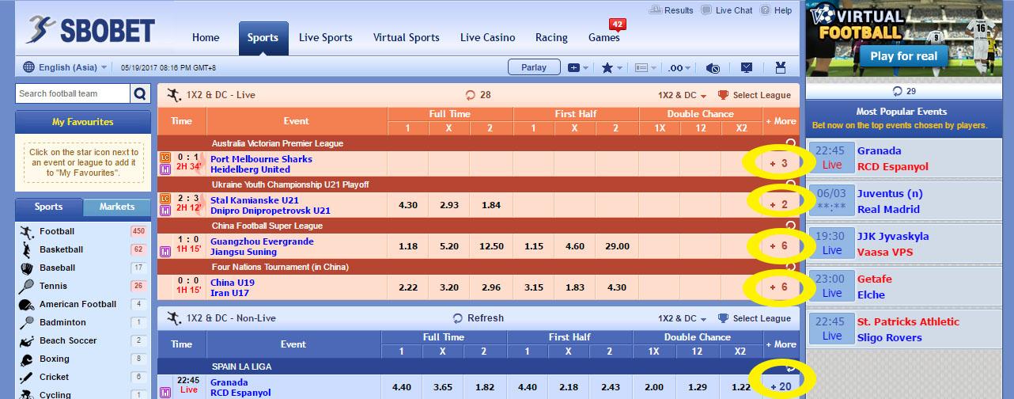Choose Basketball in sports list
Image resolution: width=1014 pixels, height=399 pixels.
coord(83,249)
